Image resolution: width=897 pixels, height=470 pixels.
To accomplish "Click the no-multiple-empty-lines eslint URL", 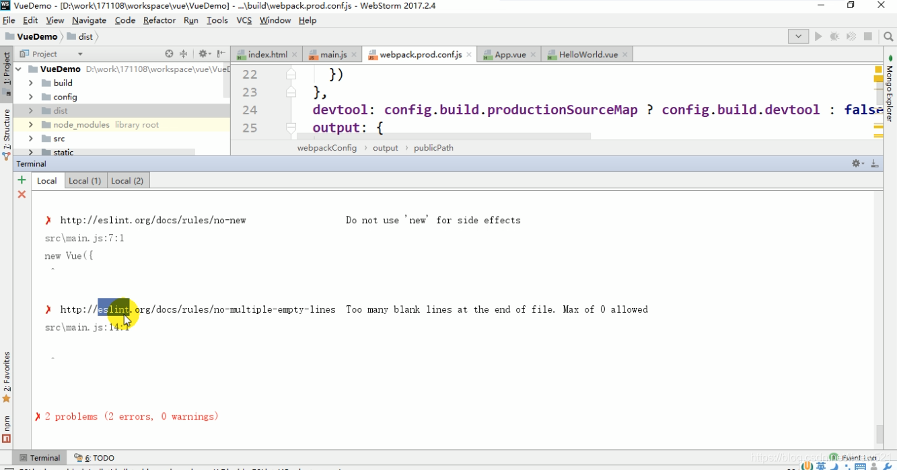I will click(x=198, y=309).
